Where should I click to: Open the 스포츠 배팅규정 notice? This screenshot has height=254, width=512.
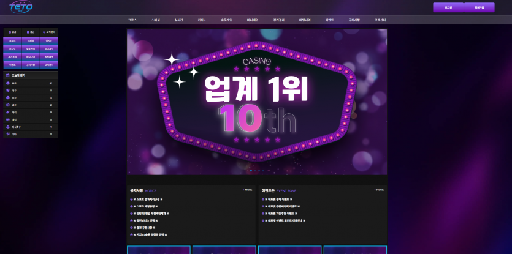pos(146,206)
